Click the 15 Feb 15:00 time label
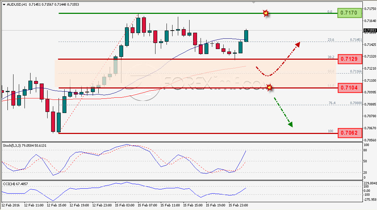Viewport: 377px width, 210px height. (x=193, y=205)
